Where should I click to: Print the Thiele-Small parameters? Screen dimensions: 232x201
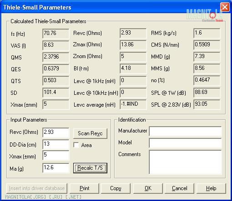pyautogui.click(x=84, y=188)
